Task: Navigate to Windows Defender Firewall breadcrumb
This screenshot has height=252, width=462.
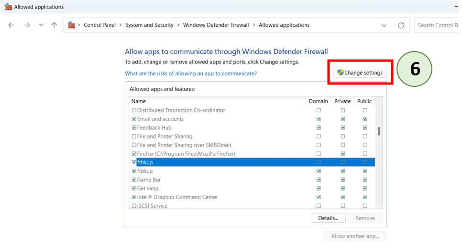Action: 216,25
